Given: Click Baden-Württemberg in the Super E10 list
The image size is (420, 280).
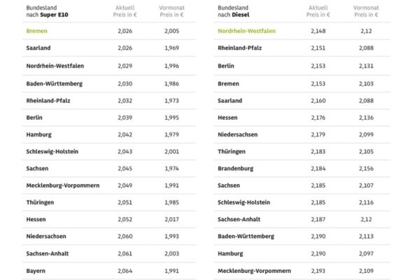Looking at the screenshot, I should click(x=55, y=83).
